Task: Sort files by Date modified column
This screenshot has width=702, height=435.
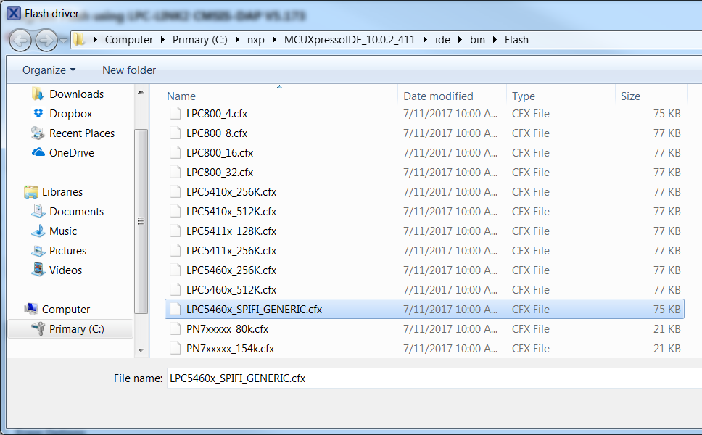Action: pyautogui.click(x=438, y=96)
